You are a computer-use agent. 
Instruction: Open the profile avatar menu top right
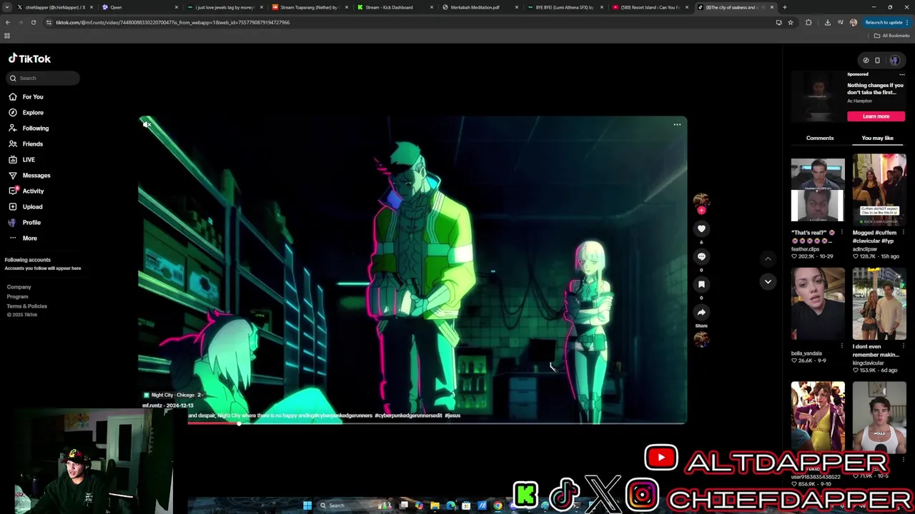click(894, 60)
